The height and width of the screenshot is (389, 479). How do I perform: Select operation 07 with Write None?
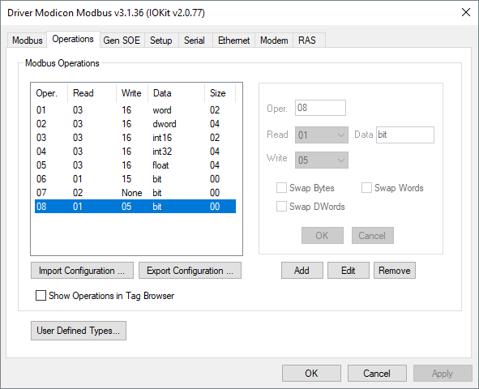point(135,193)
